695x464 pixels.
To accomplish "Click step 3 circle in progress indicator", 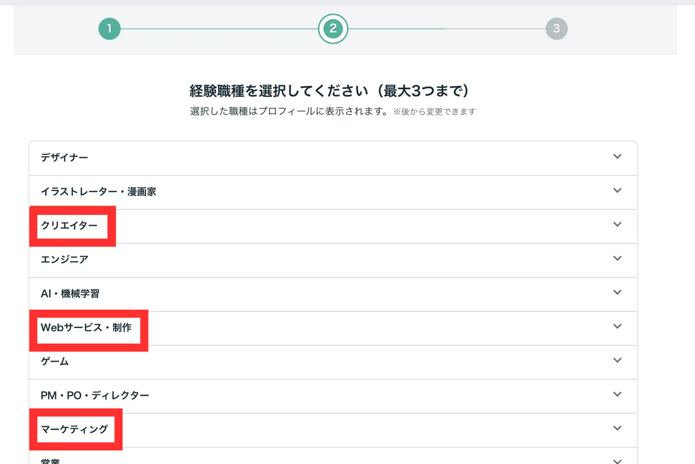I will coord(557,29).
